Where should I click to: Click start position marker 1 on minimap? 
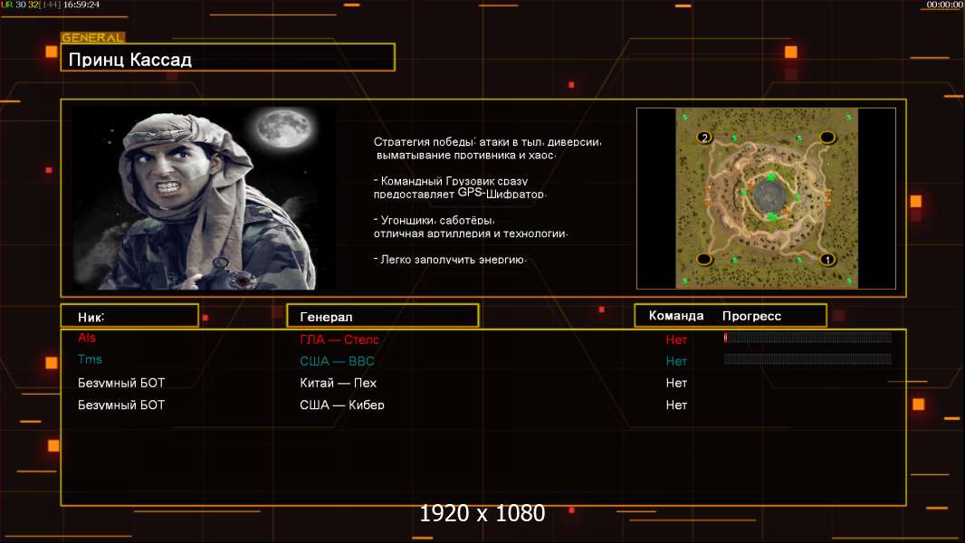827,260
